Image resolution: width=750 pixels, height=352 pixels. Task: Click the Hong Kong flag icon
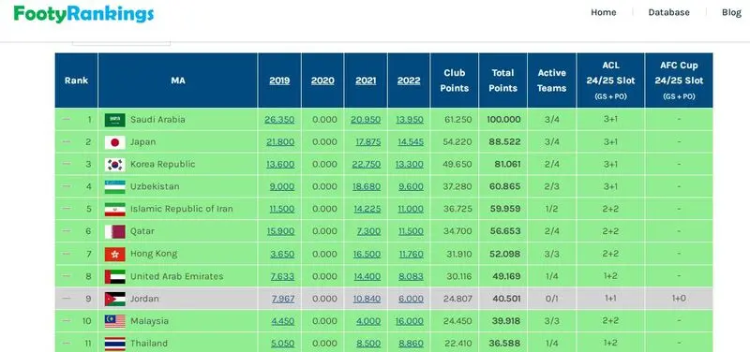(114, 254)
